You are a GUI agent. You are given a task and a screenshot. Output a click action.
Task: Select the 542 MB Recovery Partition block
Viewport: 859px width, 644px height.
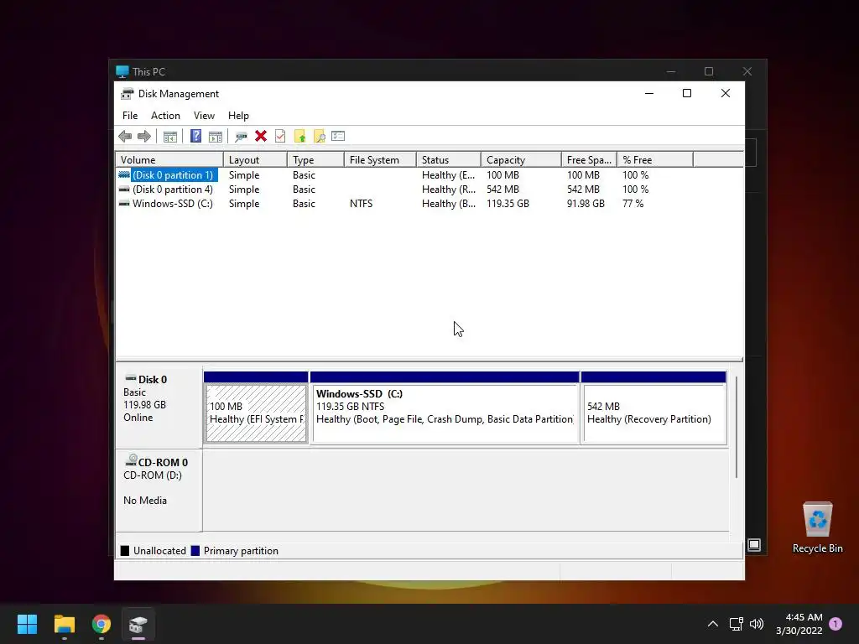click(x=653, y=408)
